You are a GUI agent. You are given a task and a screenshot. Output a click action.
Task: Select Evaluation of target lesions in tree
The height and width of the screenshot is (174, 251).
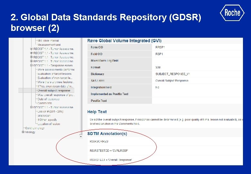coord(54,74)
